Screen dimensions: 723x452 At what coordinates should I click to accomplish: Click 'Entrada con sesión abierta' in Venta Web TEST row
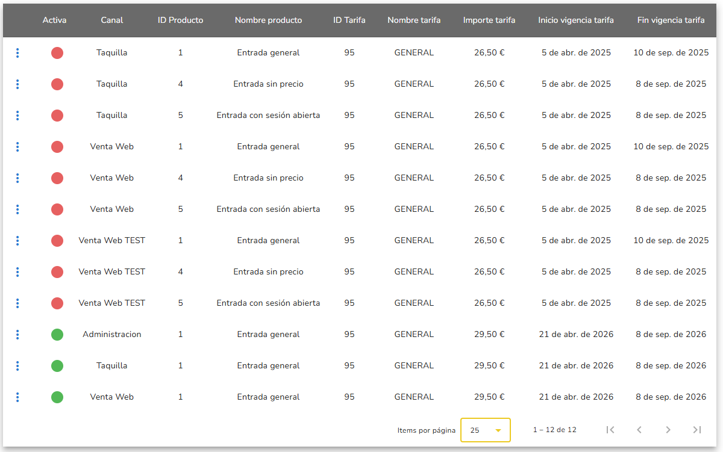(269, 303)
